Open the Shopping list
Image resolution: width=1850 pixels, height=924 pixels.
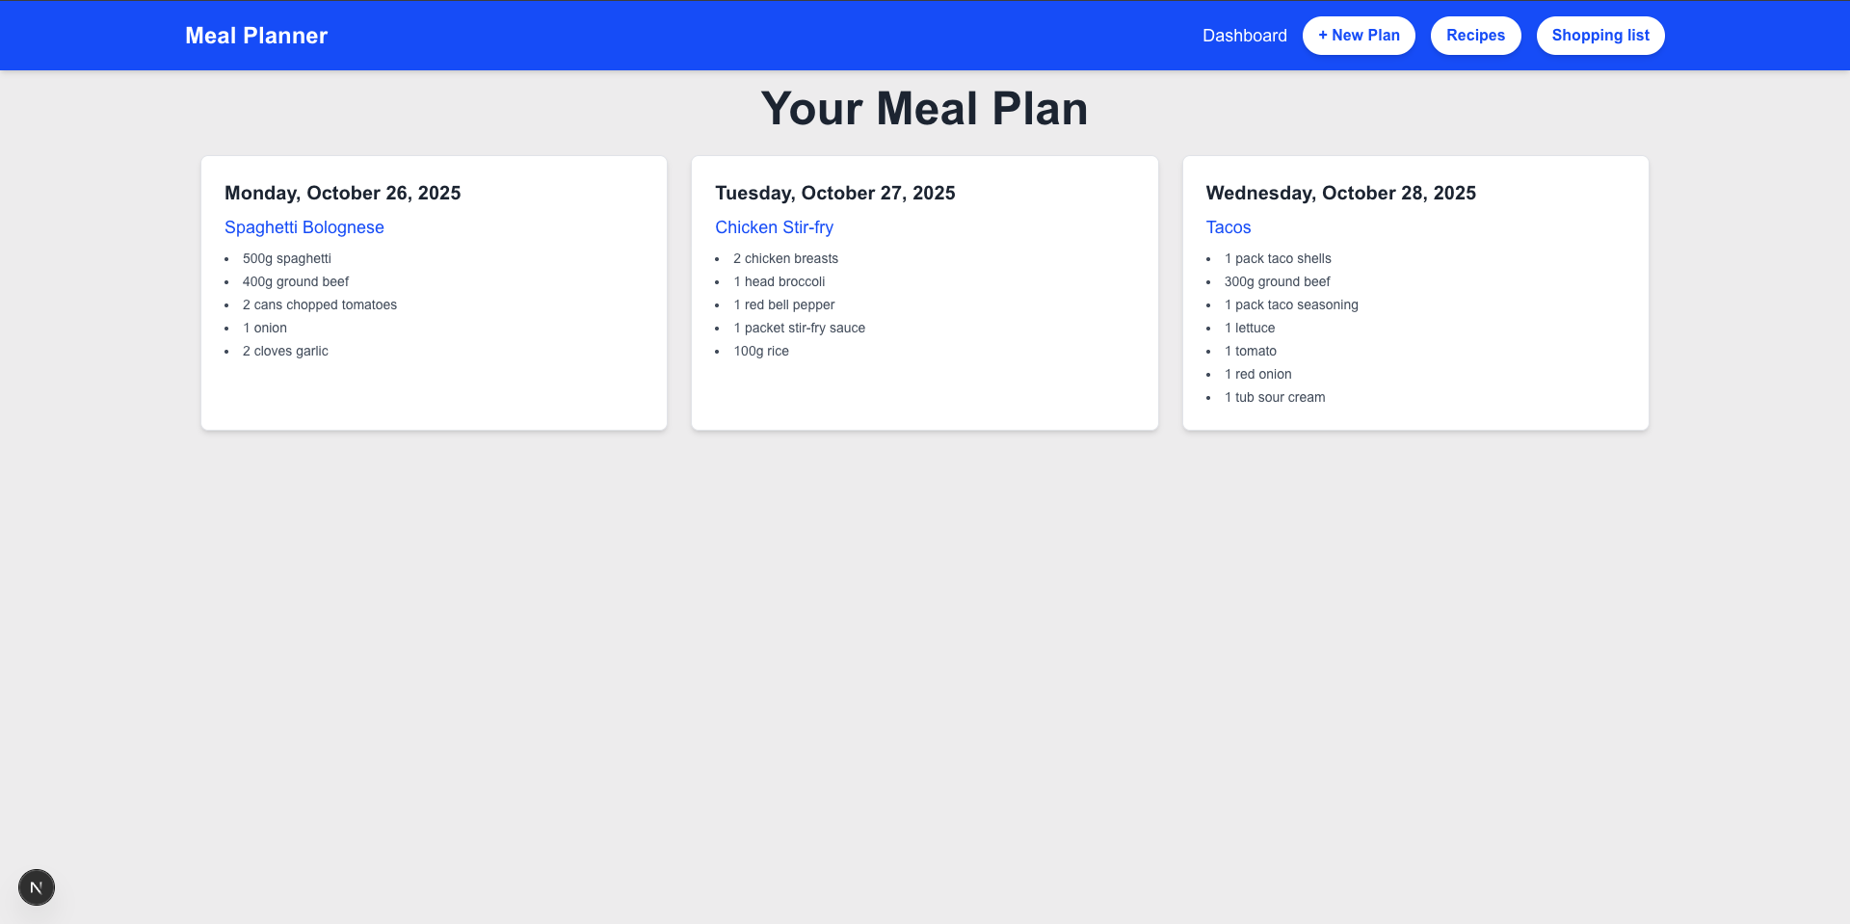click(x=1599, y=36)
